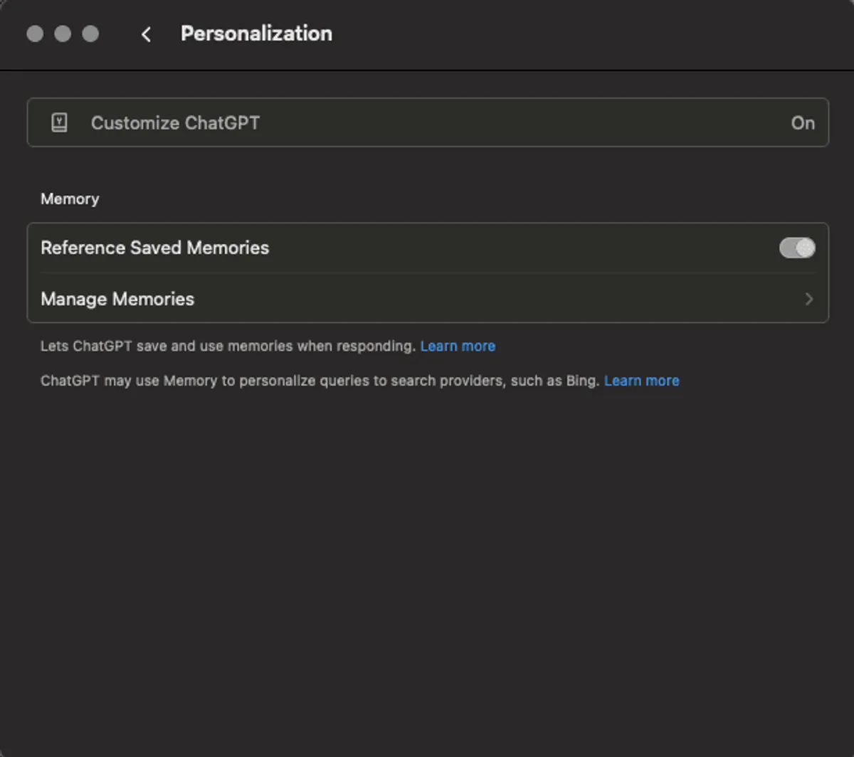Close the Personalization window

(35, 33)
